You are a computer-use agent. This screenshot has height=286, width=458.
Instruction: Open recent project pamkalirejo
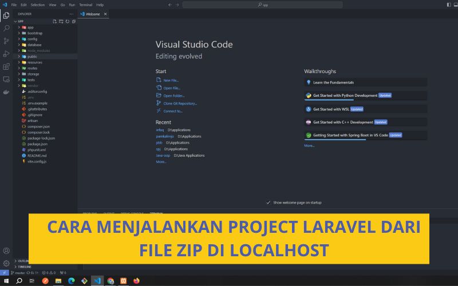pyautogui.click(x=165, y=136)
